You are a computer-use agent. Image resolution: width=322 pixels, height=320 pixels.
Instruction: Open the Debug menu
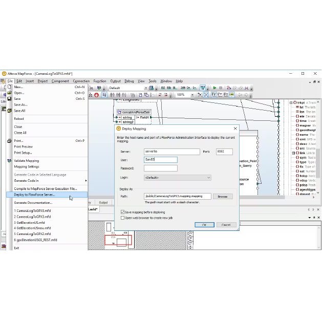point(129,81)
